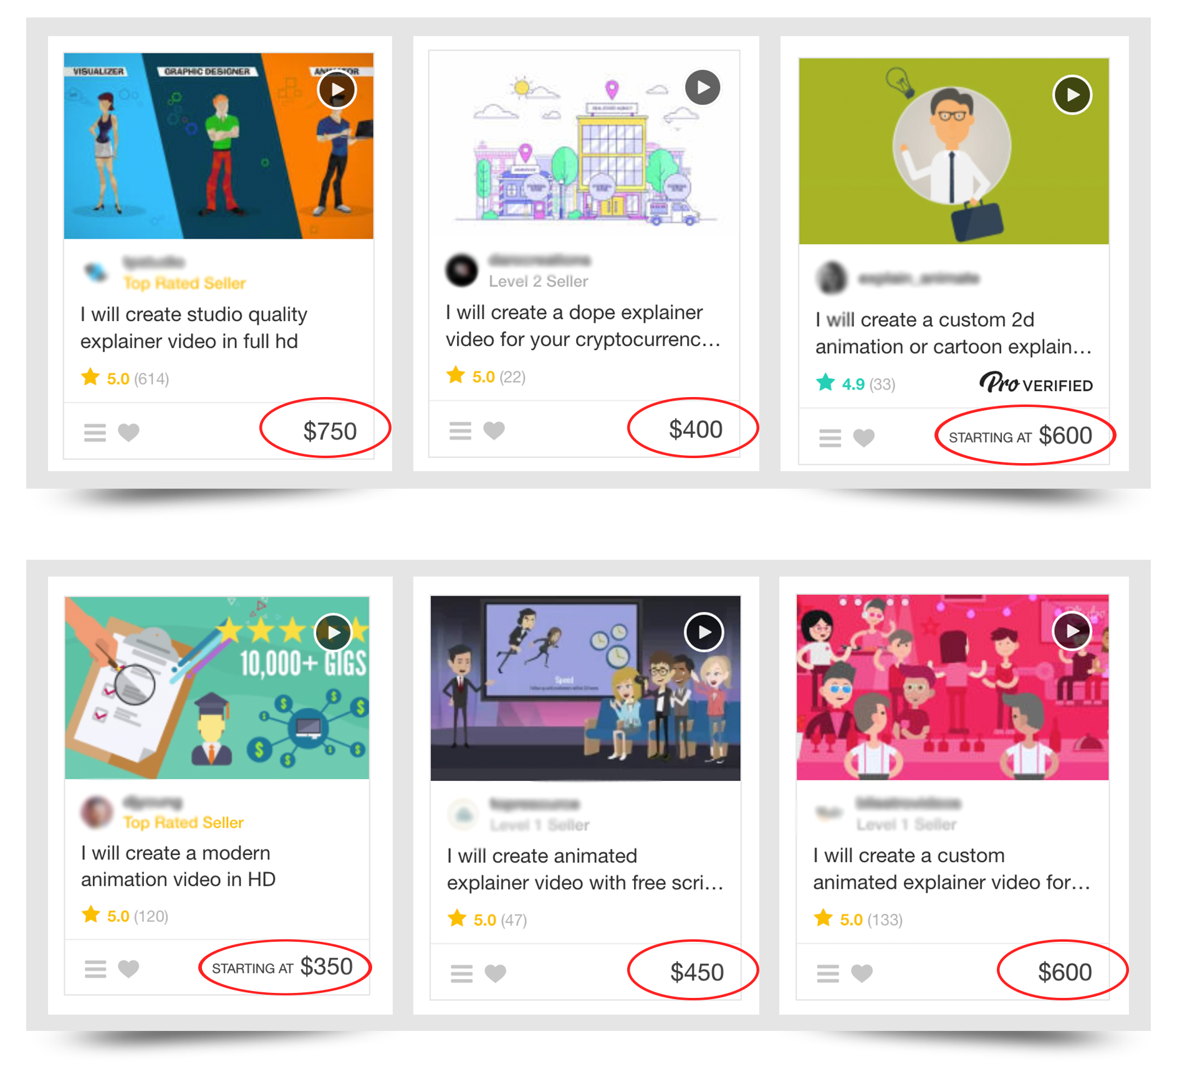Click the $600 price on custom animated explainer
Image resolution: width=1177 pixels, height=1092 pixels.
coord(1064,972)
